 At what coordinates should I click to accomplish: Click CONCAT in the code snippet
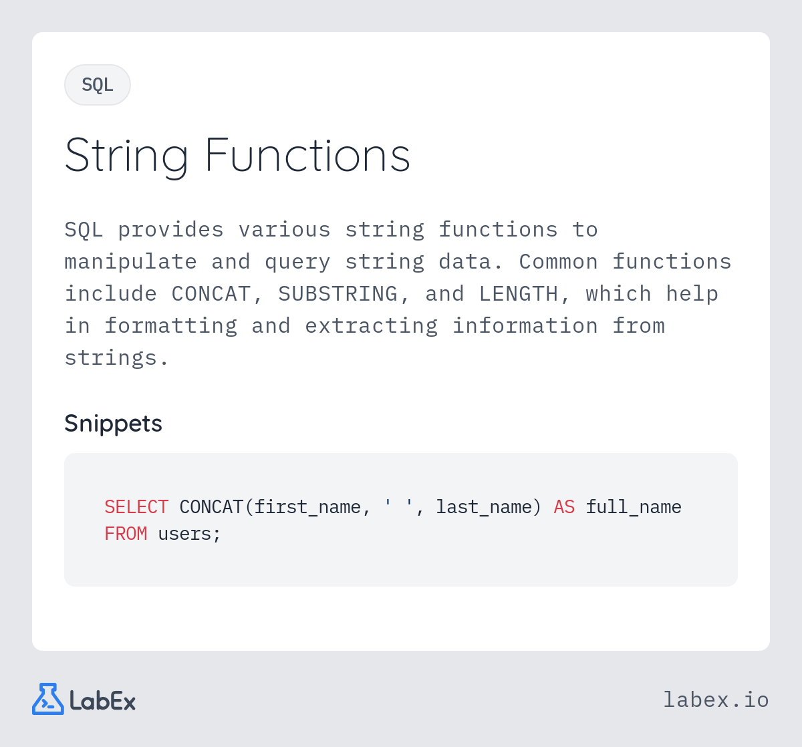point(211,507)
